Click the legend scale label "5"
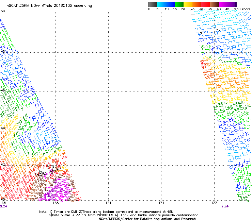The width and height of the screenshot is (252, 221). click(x=157, y=9)
